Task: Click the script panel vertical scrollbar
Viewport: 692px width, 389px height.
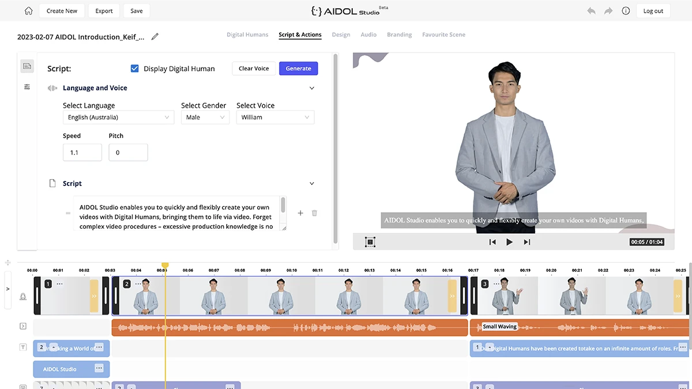Action: (x=336, y=149)
